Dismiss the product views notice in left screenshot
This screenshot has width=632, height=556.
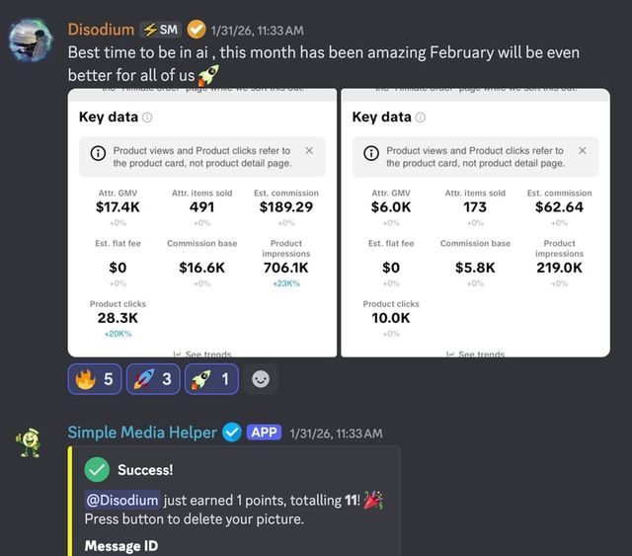click(309, 150)
